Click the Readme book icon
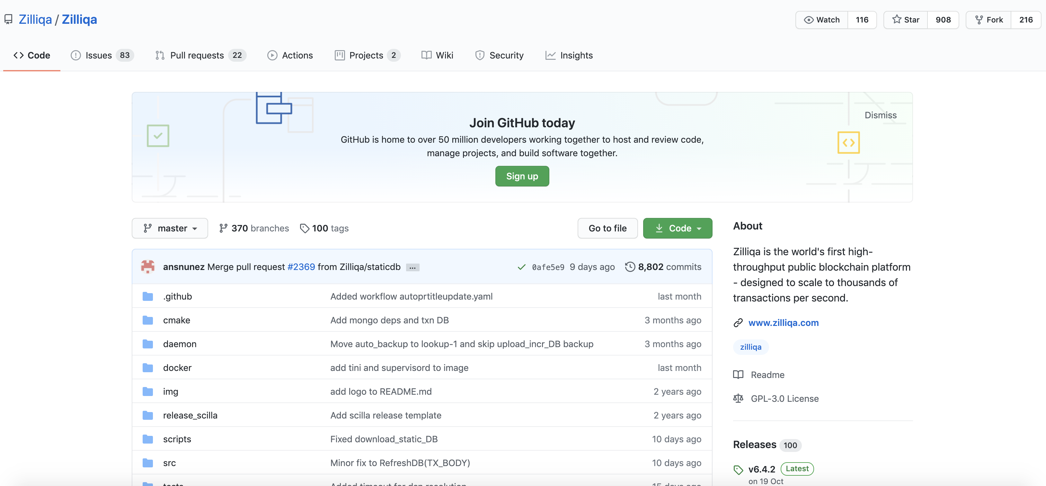 738,375
